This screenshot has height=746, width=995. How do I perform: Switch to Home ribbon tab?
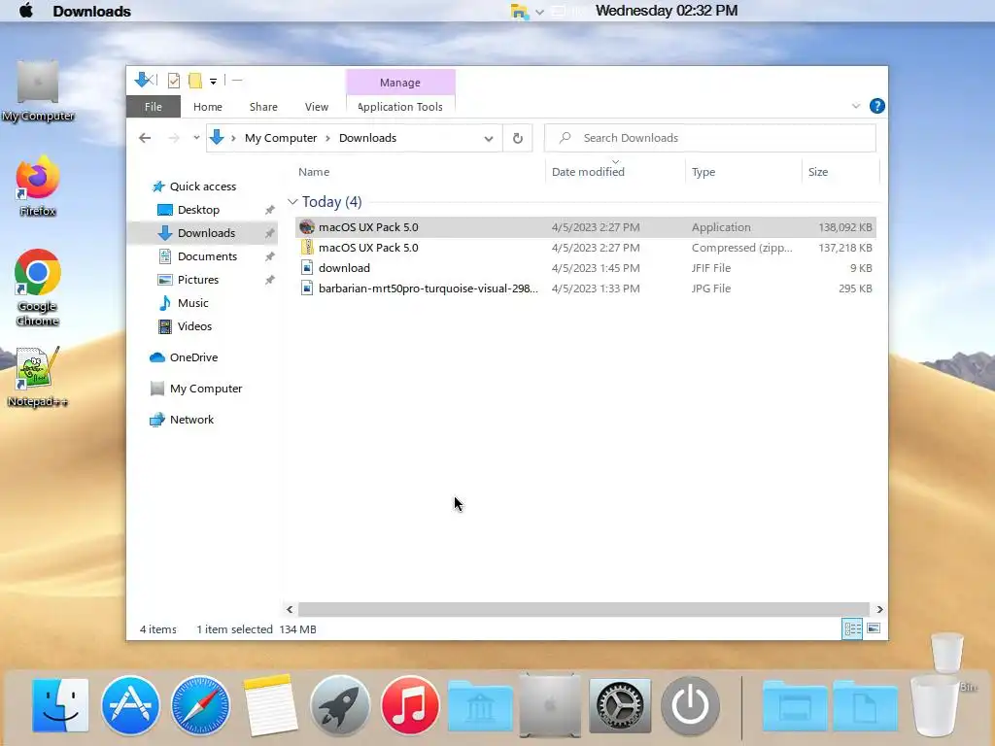208,107
